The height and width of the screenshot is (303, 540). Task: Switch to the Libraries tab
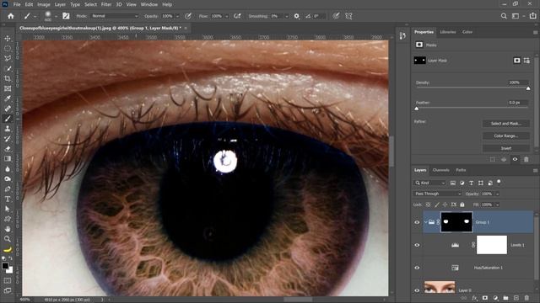point(448,32)
